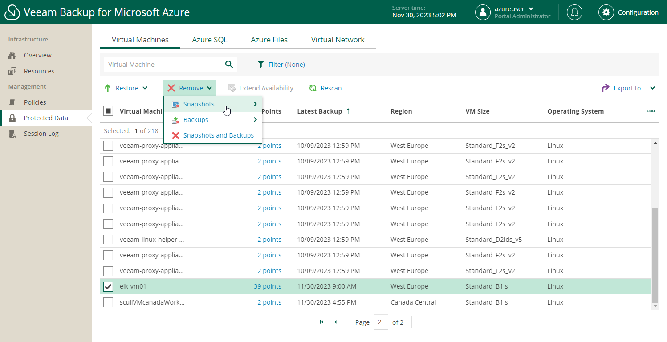Screen dimensions: 667x342
Task: Click the scrollbar up arrow
Action: coord(655,143)
